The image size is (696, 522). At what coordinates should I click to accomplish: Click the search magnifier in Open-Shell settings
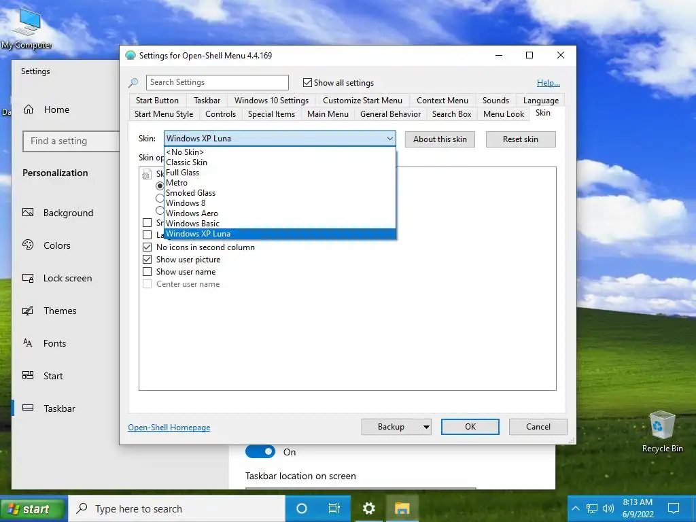pyautogui.click(x=133, y=82)
